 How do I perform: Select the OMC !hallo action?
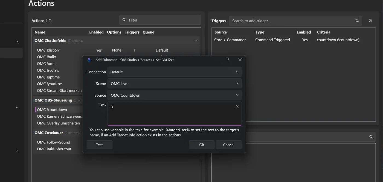coord(47,57)
